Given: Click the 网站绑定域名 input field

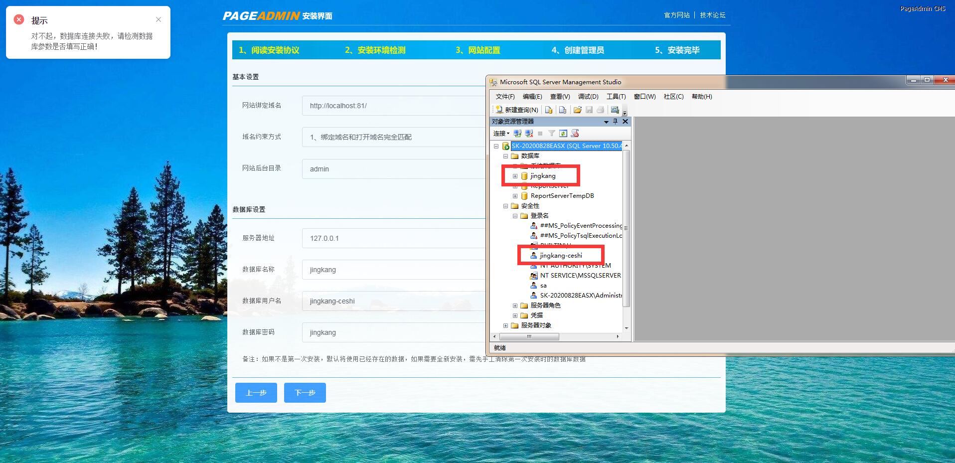Looking at the screenshot, I should (394, 106).
